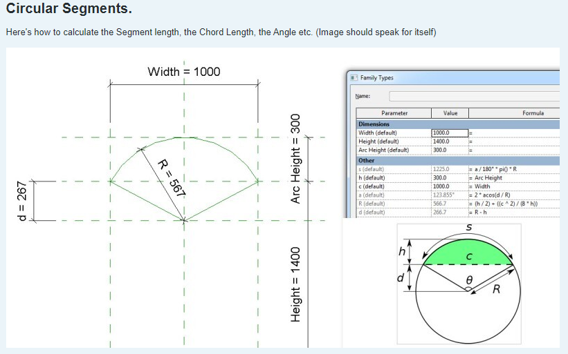Click the angle value 123.855°

[443, 195]
